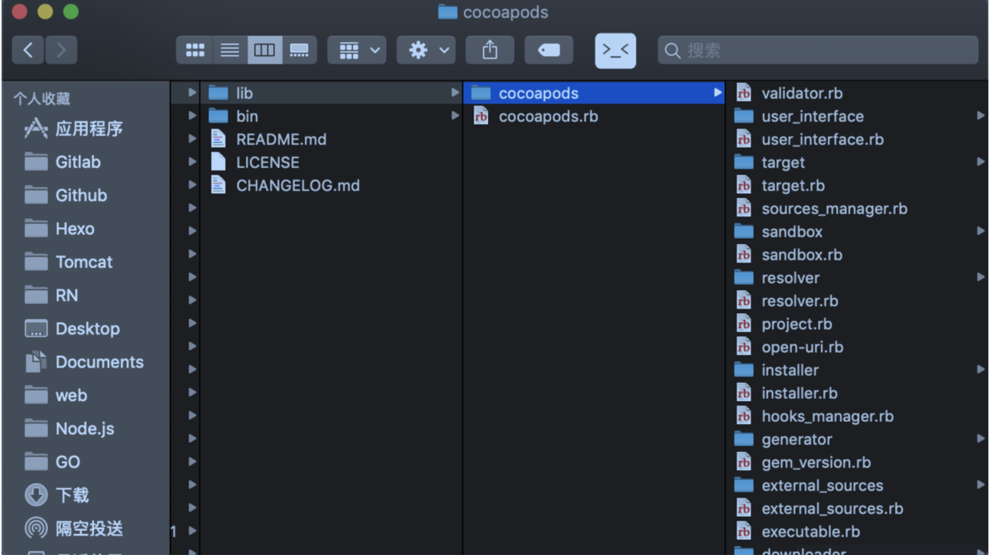Switch to icon view mode
The height and width of the screenshot is (555, 993).
[195, 50]
